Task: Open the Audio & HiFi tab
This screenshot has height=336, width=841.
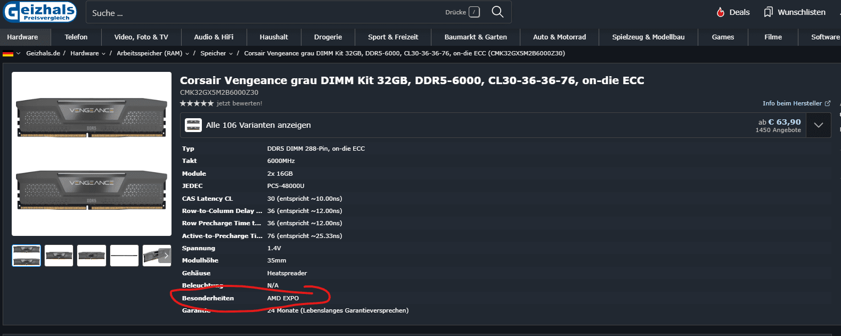Action: (214, 37)
